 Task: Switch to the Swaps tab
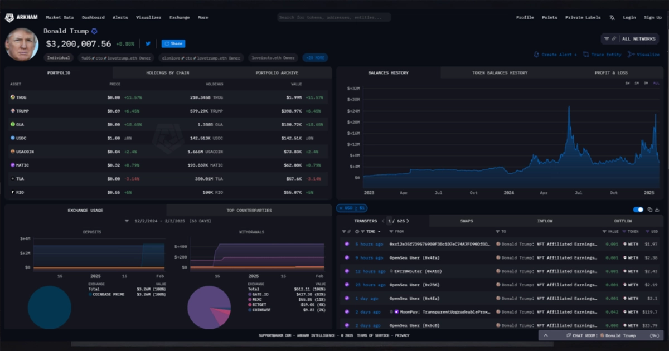click(x=467, y=221)
